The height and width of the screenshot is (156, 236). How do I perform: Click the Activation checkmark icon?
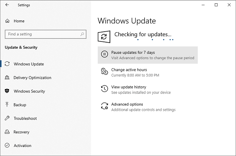(x=7, y=145)
